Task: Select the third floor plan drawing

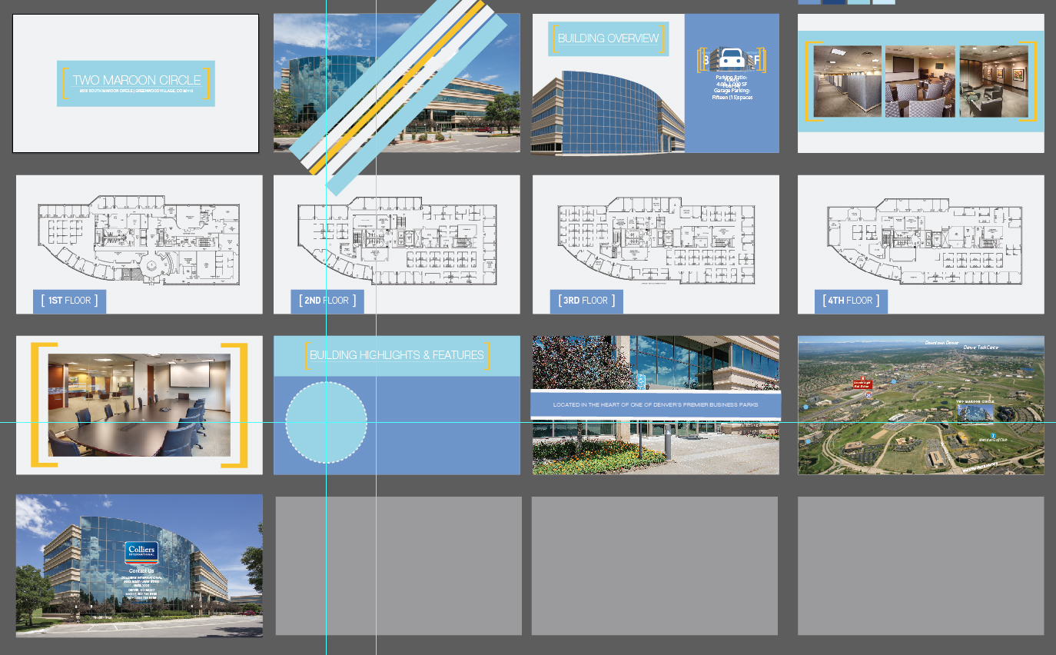Action: click(657, 241)
